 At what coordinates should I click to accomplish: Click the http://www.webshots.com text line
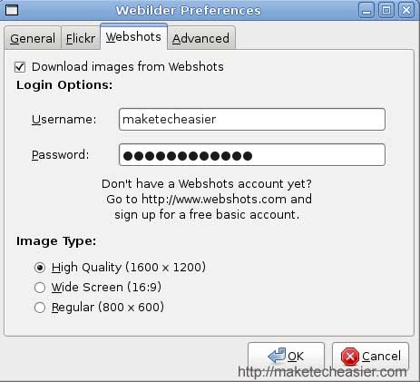point(209,200)
